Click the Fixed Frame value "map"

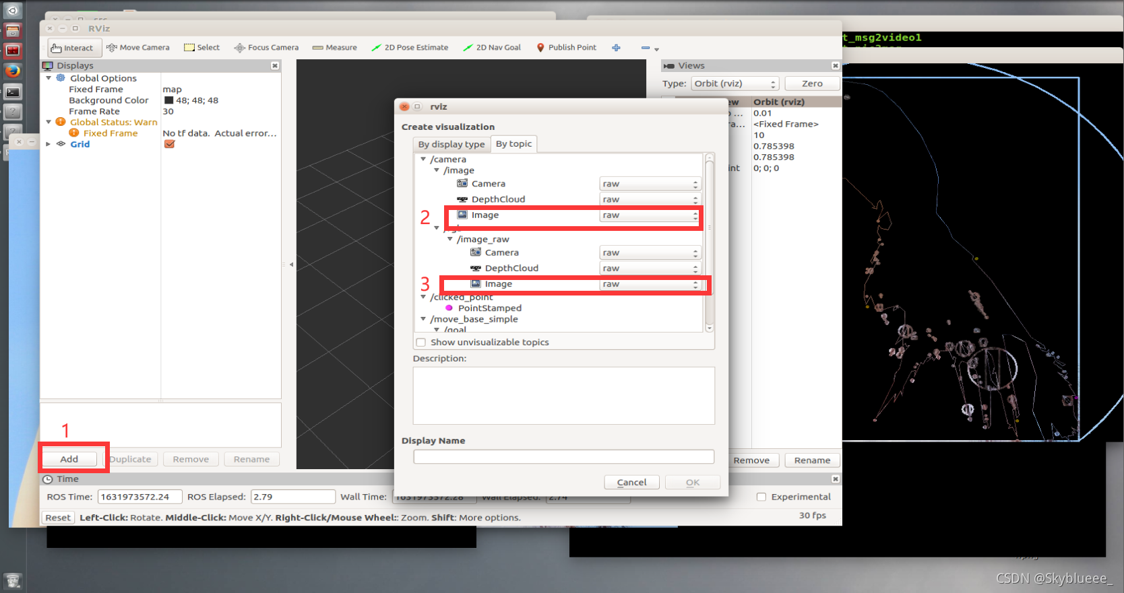172,90
